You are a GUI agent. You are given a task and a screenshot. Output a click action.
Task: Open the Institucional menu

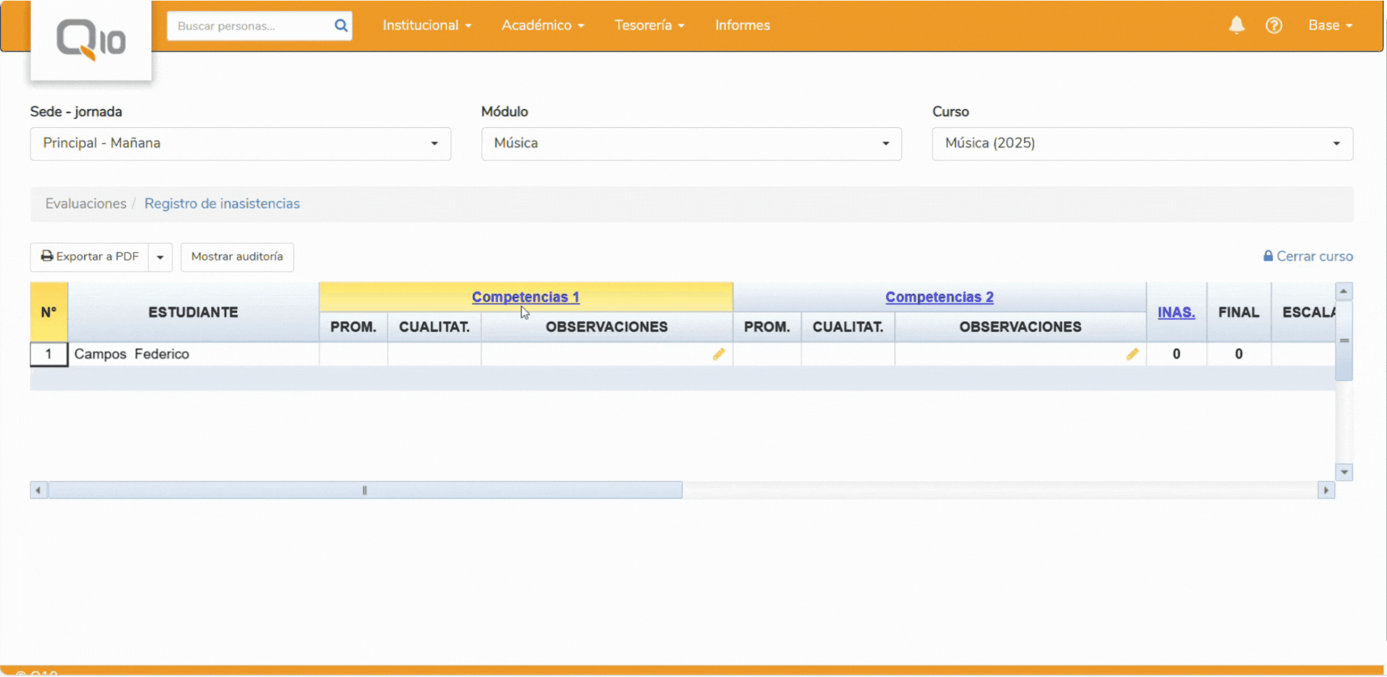click(426, 26)
